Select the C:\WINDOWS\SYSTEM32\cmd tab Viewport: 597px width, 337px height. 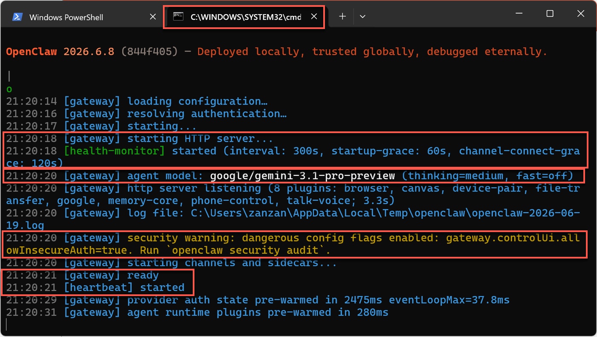click(244, 17)
